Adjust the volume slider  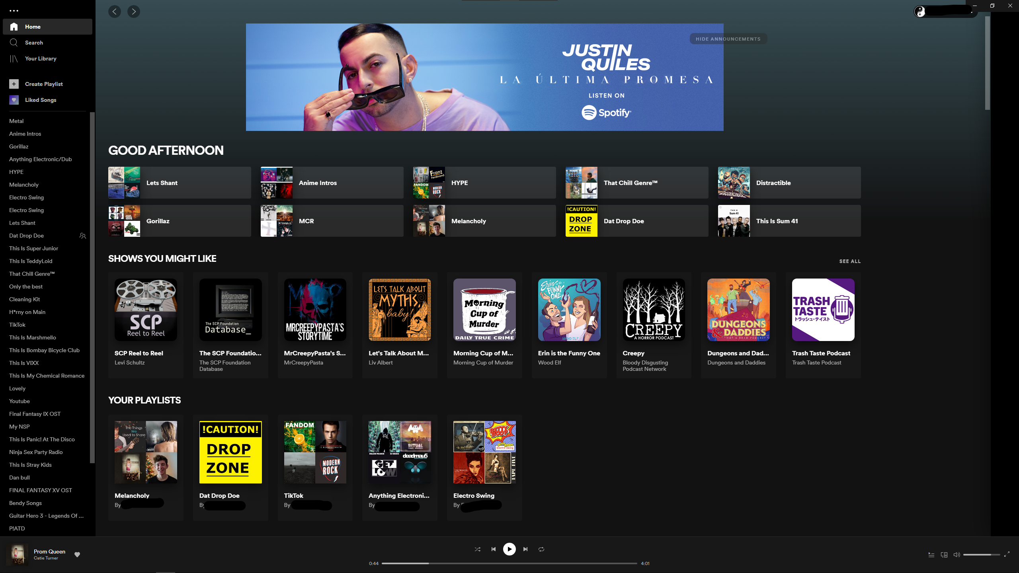click(x=981, y=555)
